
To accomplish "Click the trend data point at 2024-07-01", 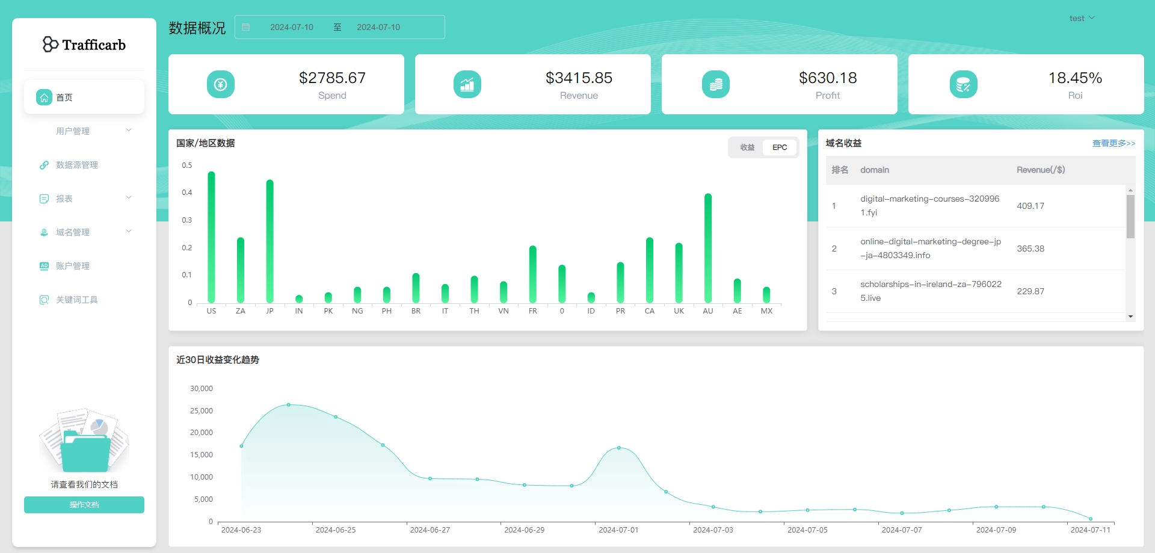I will 619,448.
